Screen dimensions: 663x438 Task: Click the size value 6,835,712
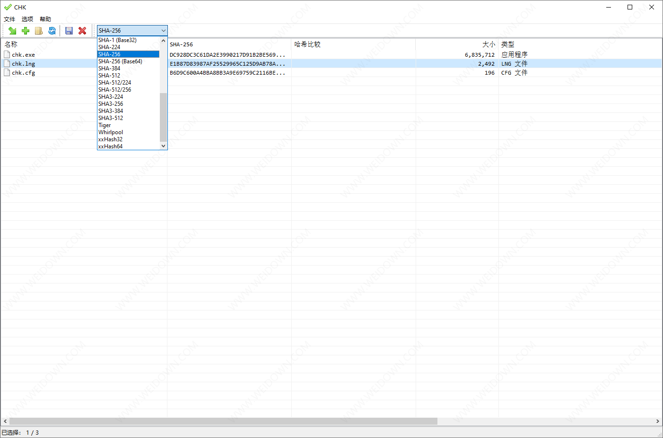click(480, 55)
